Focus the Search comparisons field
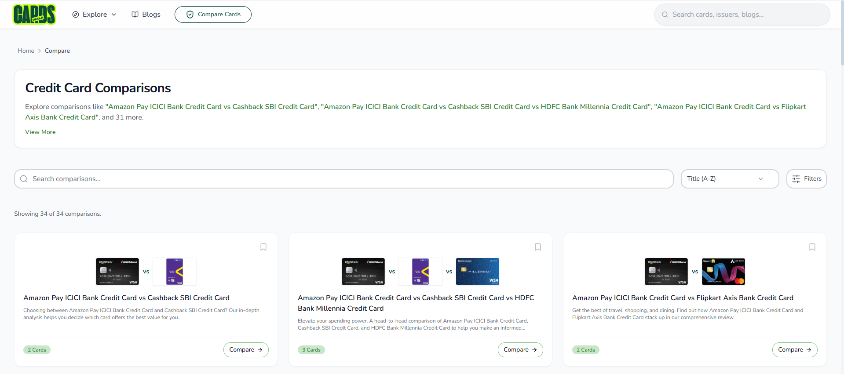The width and height of the screenshot is (844, 374). pyautogui.click(x=343, y=179)
